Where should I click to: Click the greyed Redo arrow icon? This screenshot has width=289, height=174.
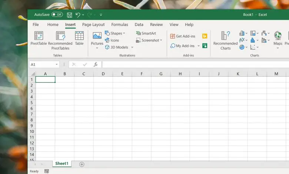tap(90, 15)
